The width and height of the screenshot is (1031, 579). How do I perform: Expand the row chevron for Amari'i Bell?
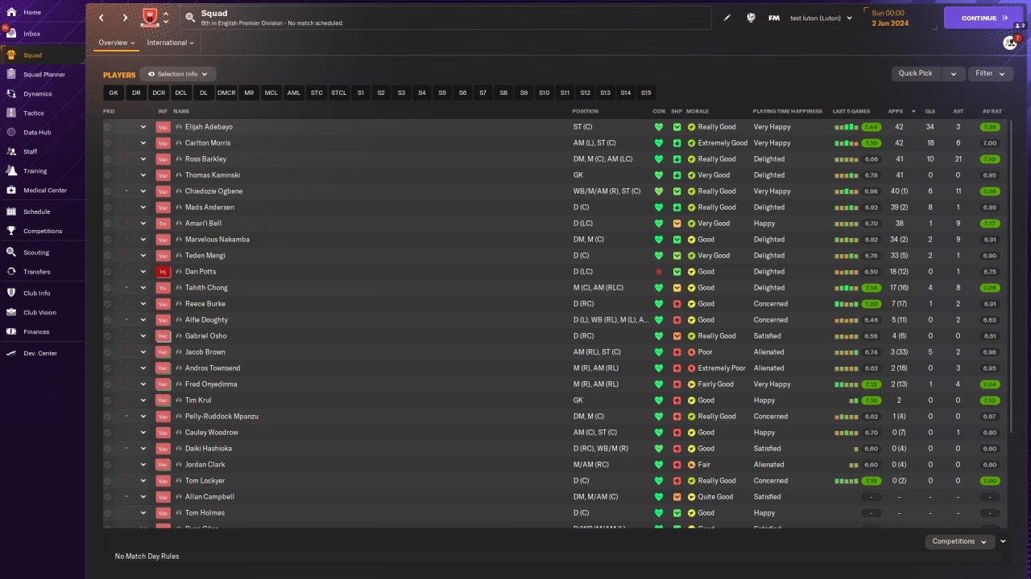143,224
